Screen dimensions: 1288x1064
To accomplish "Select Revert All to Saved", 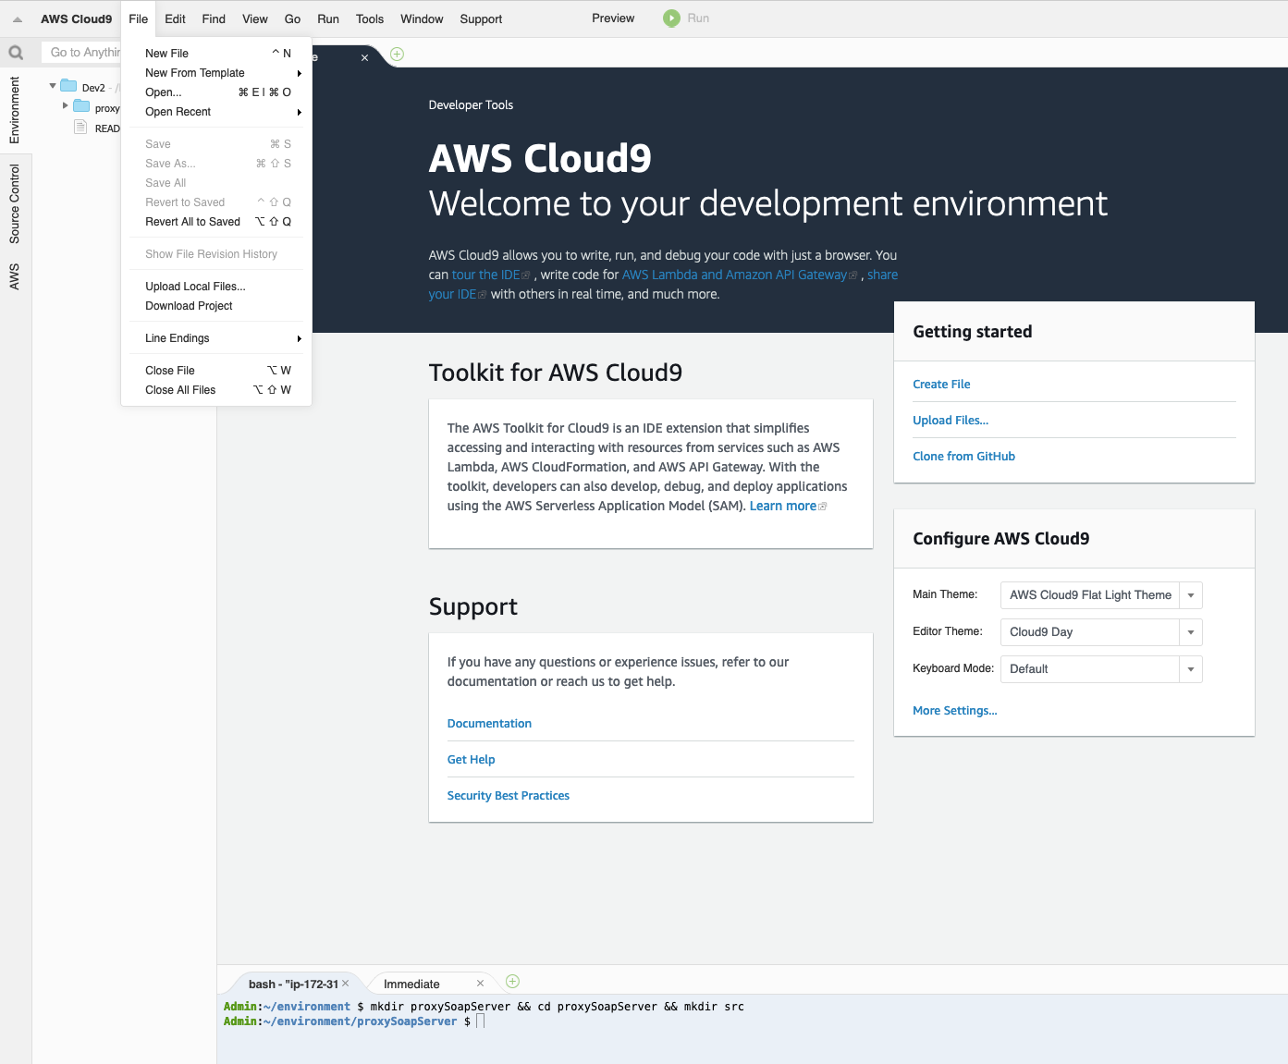I will (x=216, y=222).
